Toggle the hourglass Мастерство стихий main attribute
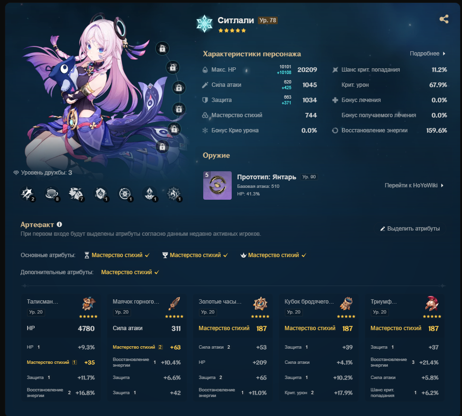462x416 pixels. click(x=117, y=255)
